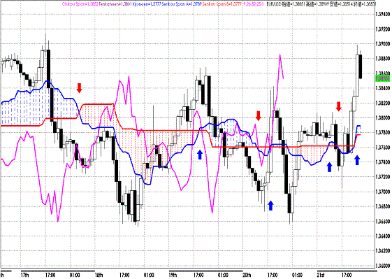Select the Chikou Span legend value
The height and width of the screenshot is (279, 392).
click(80, 4)
